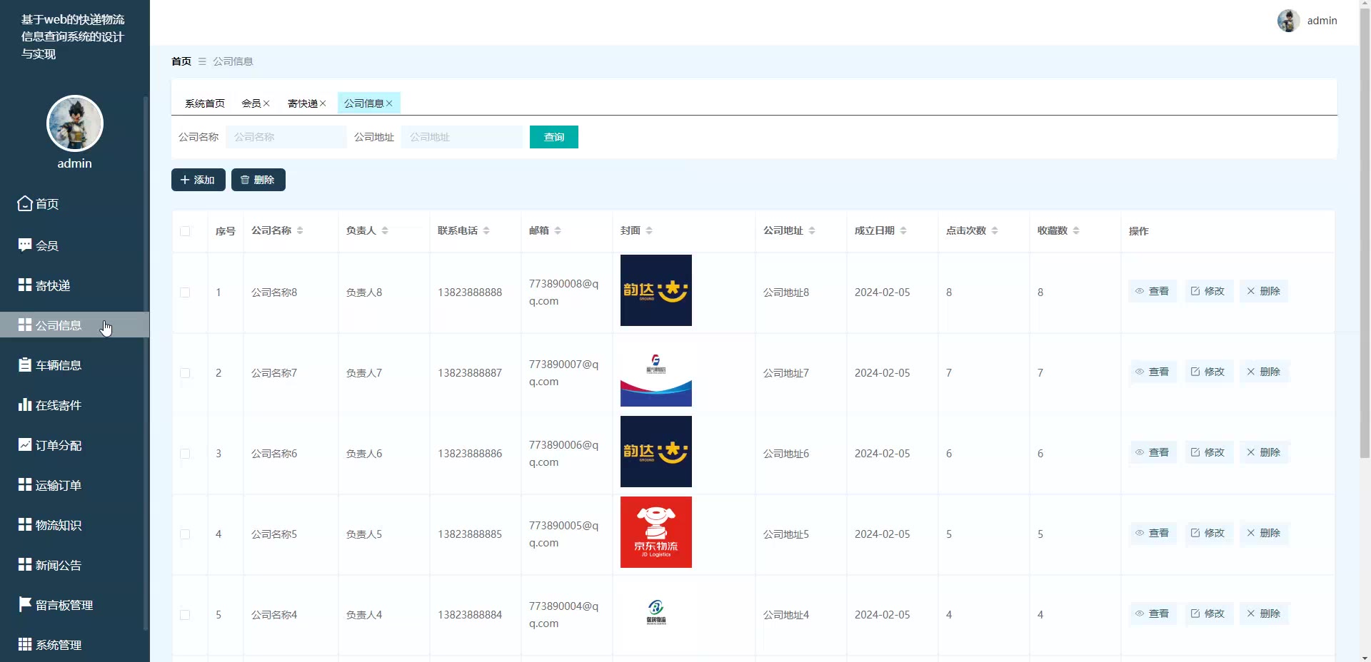Open 留言板管理 flag icon item
The image size is (1371, 662).
click(x=25, y=604)
